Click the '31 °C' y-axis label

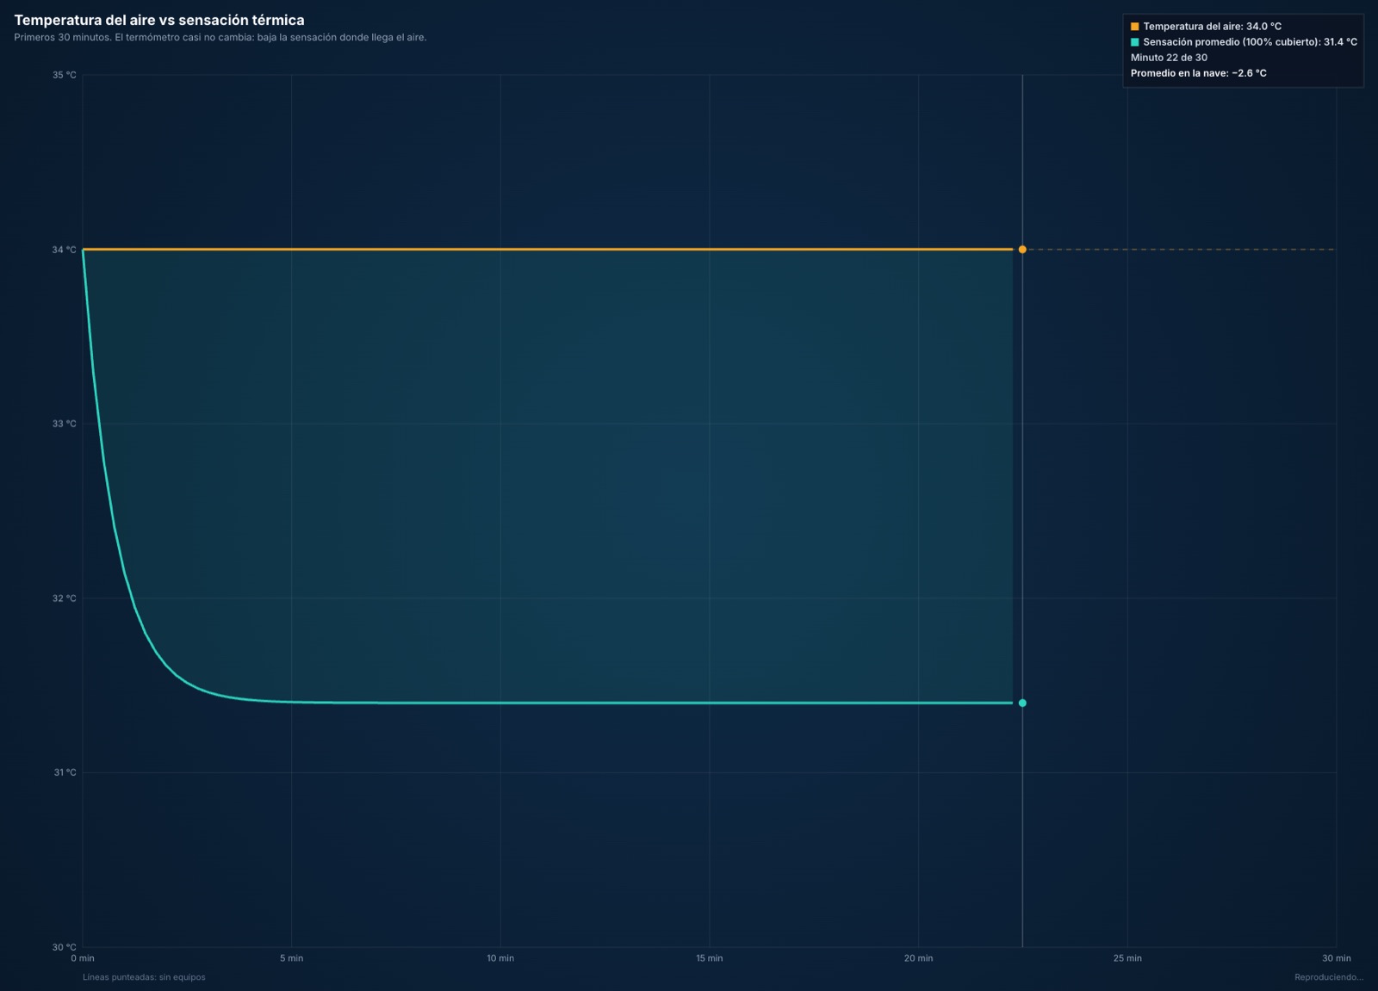coord(65,772)
